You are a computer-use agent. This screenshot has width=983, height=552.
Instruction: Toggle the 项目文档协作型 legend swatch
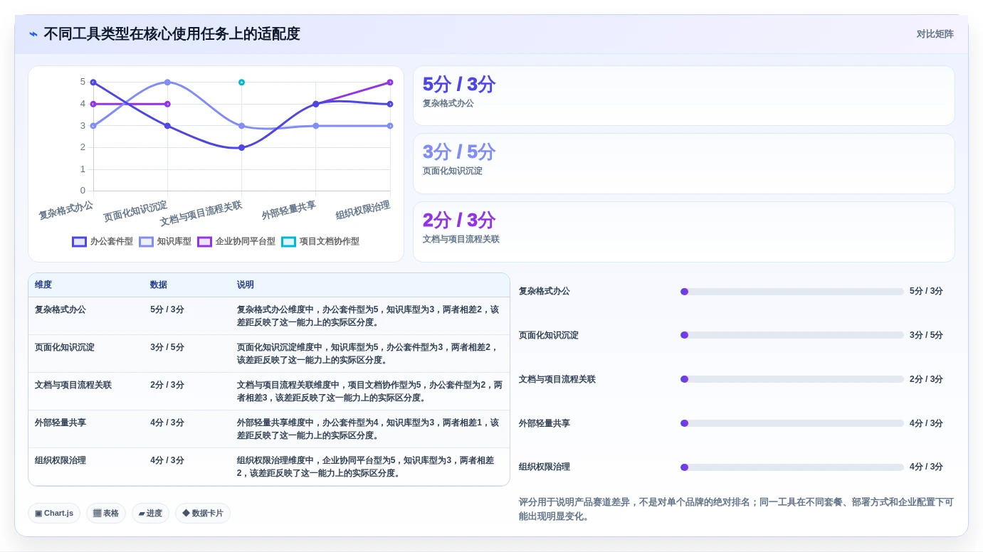tap(288, 242)
